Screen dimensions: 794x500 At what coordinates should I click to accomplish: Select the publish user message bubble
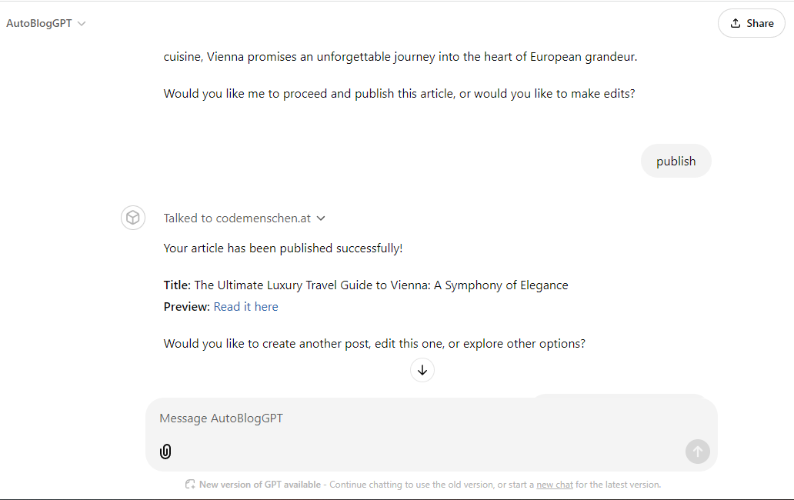676,161
